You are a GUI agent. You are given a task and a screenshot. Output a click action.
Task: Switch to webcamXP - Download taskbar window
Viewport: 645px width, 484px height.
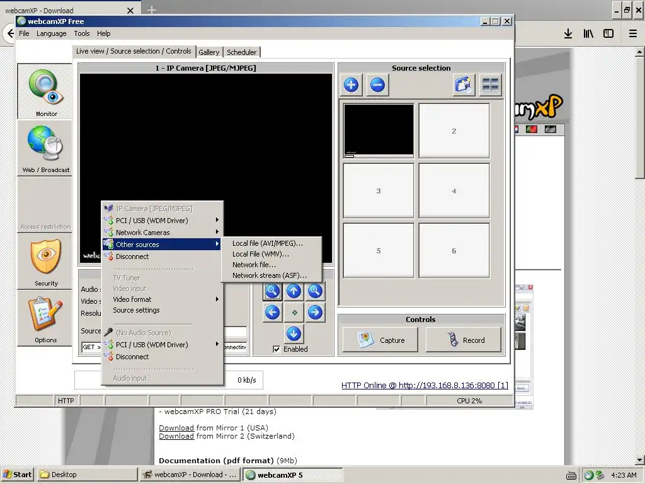coord(190,475)
